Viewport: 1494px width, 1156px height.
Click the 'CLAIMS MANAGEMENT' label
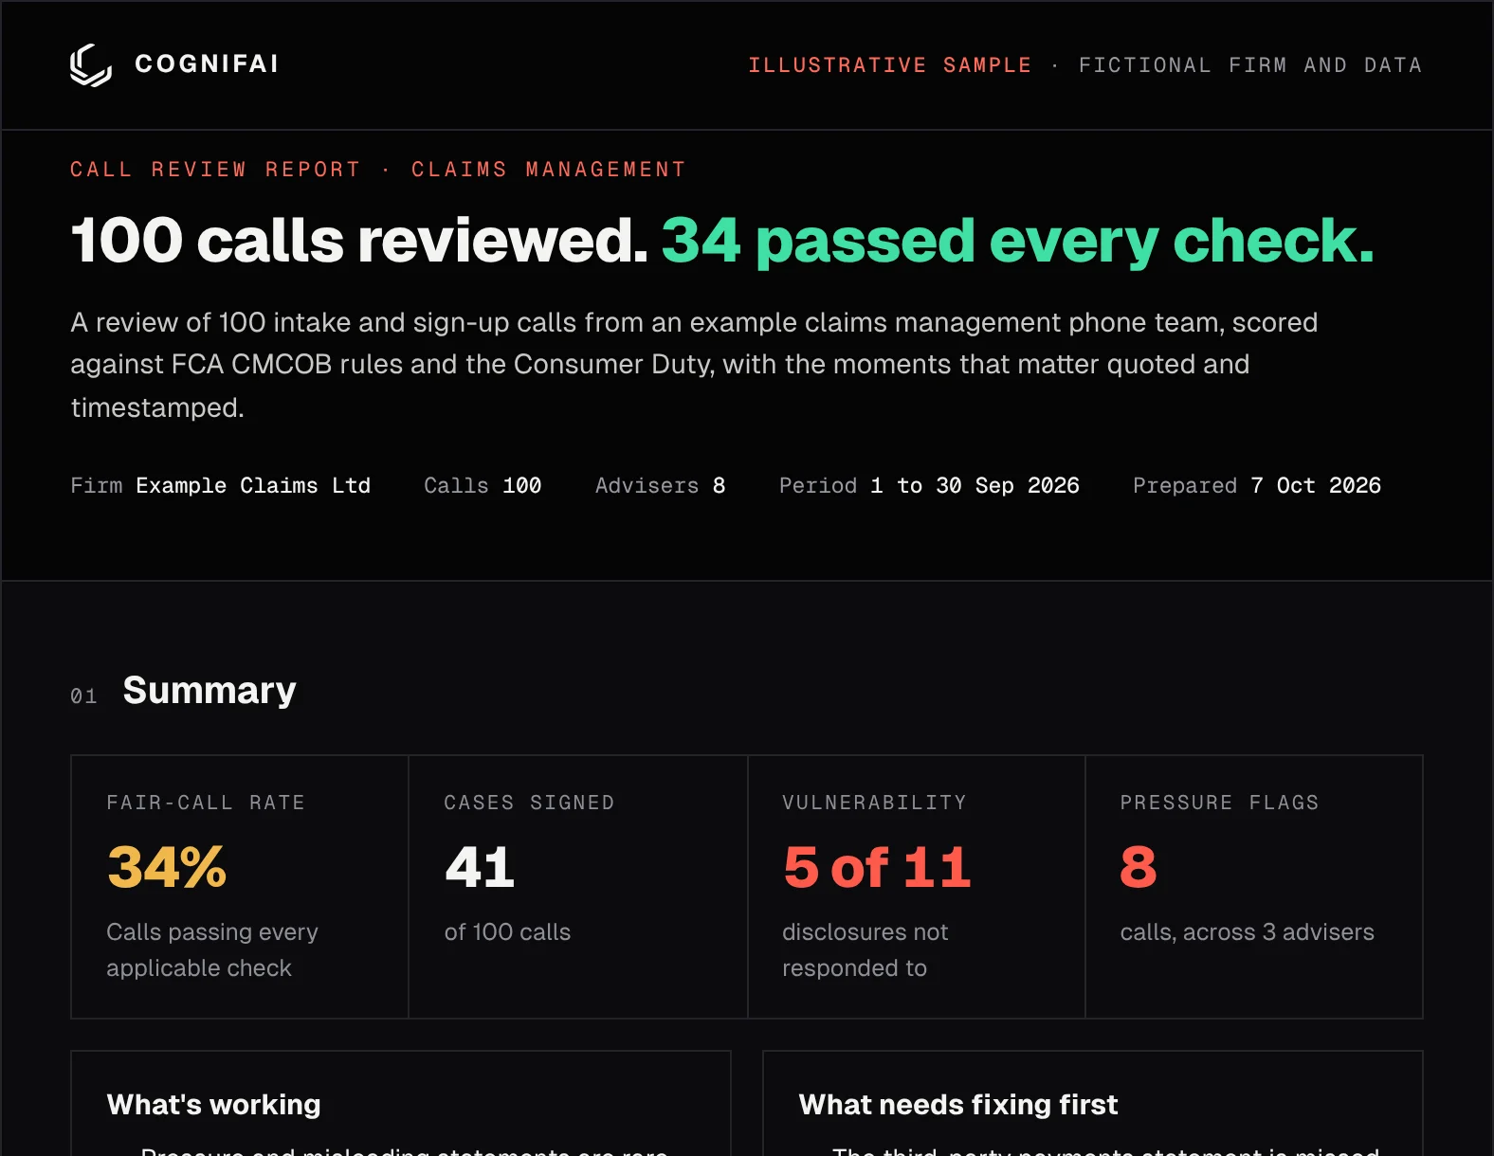click(x=548, y=170)
